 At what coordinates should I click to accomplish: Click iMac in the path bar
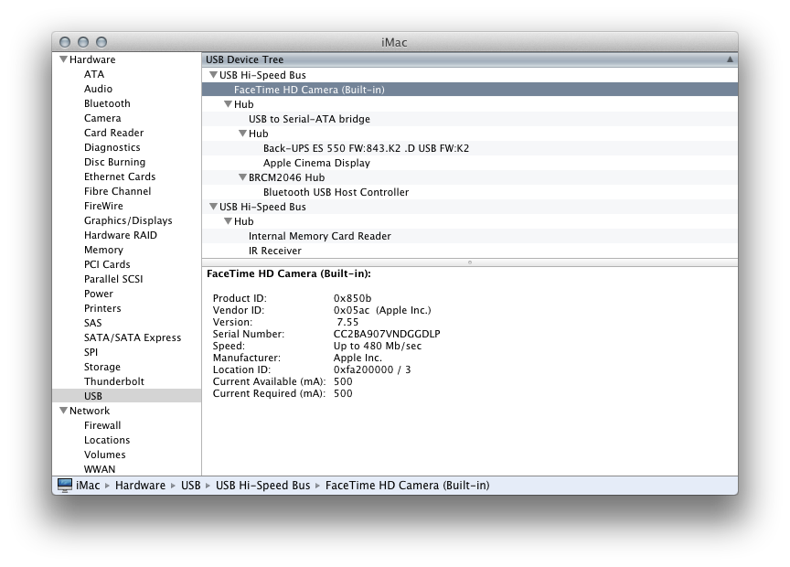coord(88,486)
